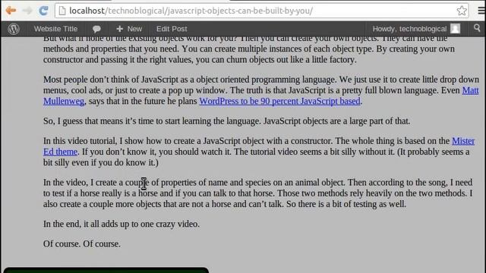486x273 pixels.
Task: Click the browser back arrow
Action: click(x=11, y=11)
